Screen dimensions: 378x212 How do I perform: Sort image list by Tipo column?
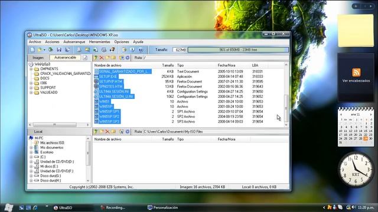tap(180, 65)
